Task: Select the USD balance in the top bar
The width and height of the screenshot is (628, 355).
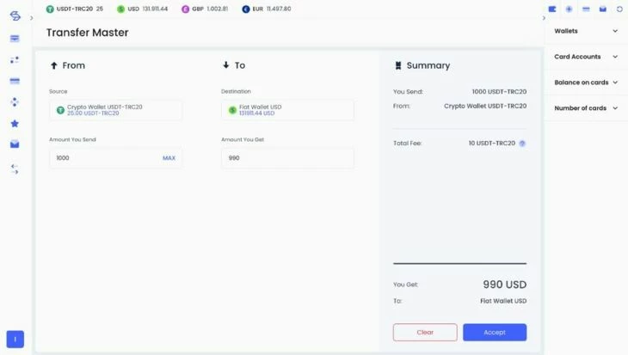Action: [142, 9]
